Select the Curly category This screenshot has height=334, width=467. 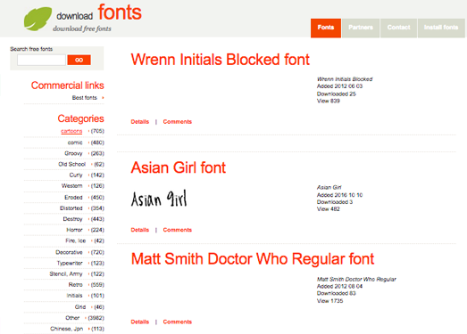[x=76, y=175]
